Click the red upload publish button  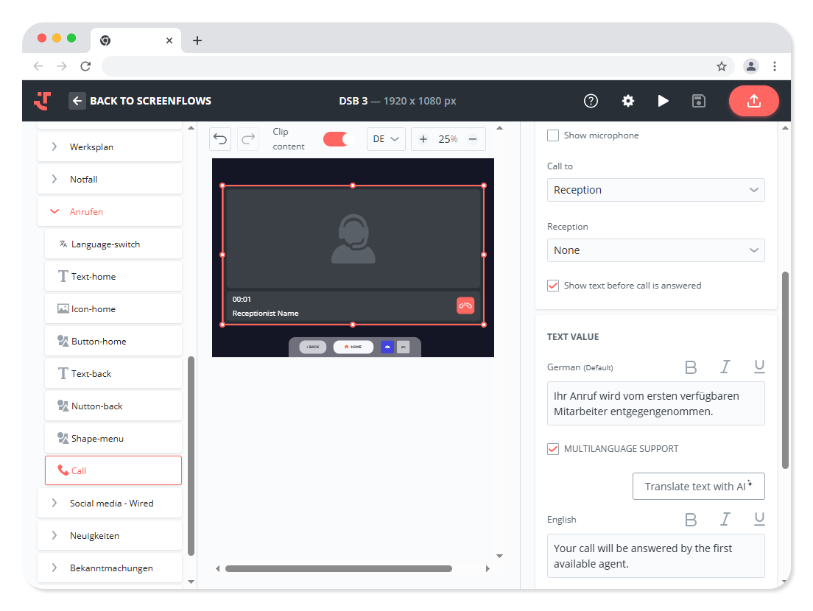click(x=753, y=101)
